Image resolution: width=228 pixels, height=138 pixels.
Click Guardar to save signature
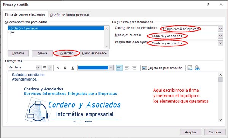pyautogui.click(x=66, y=53)
